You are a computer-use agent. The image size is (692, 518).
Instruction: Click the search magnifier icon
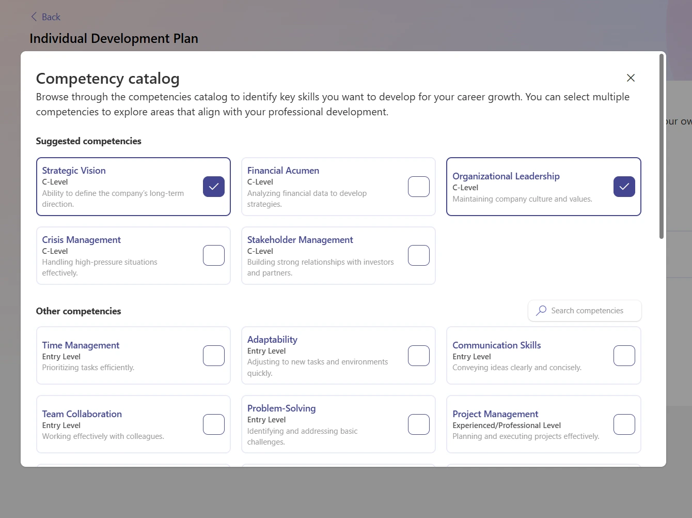tap(541, 311)
